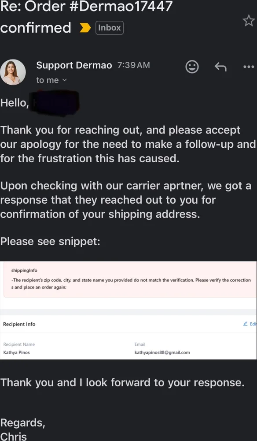Tap the yellow importance marker
The height and width of the screenshot is (441, 257).
click(85, 28)
